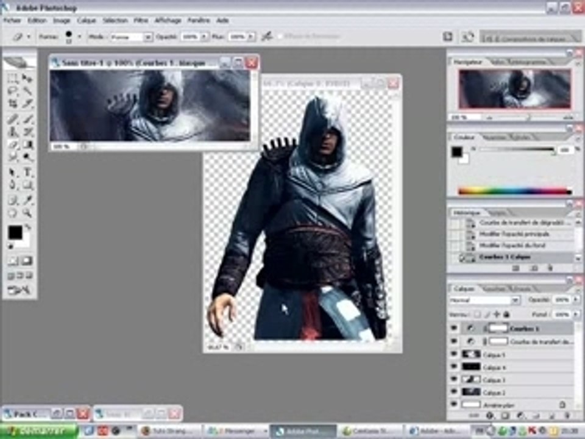Image resolution: width=585 pixels, height=439 pixels.
Task: Click the Navigator thumbnail preview
Action: 515,89
